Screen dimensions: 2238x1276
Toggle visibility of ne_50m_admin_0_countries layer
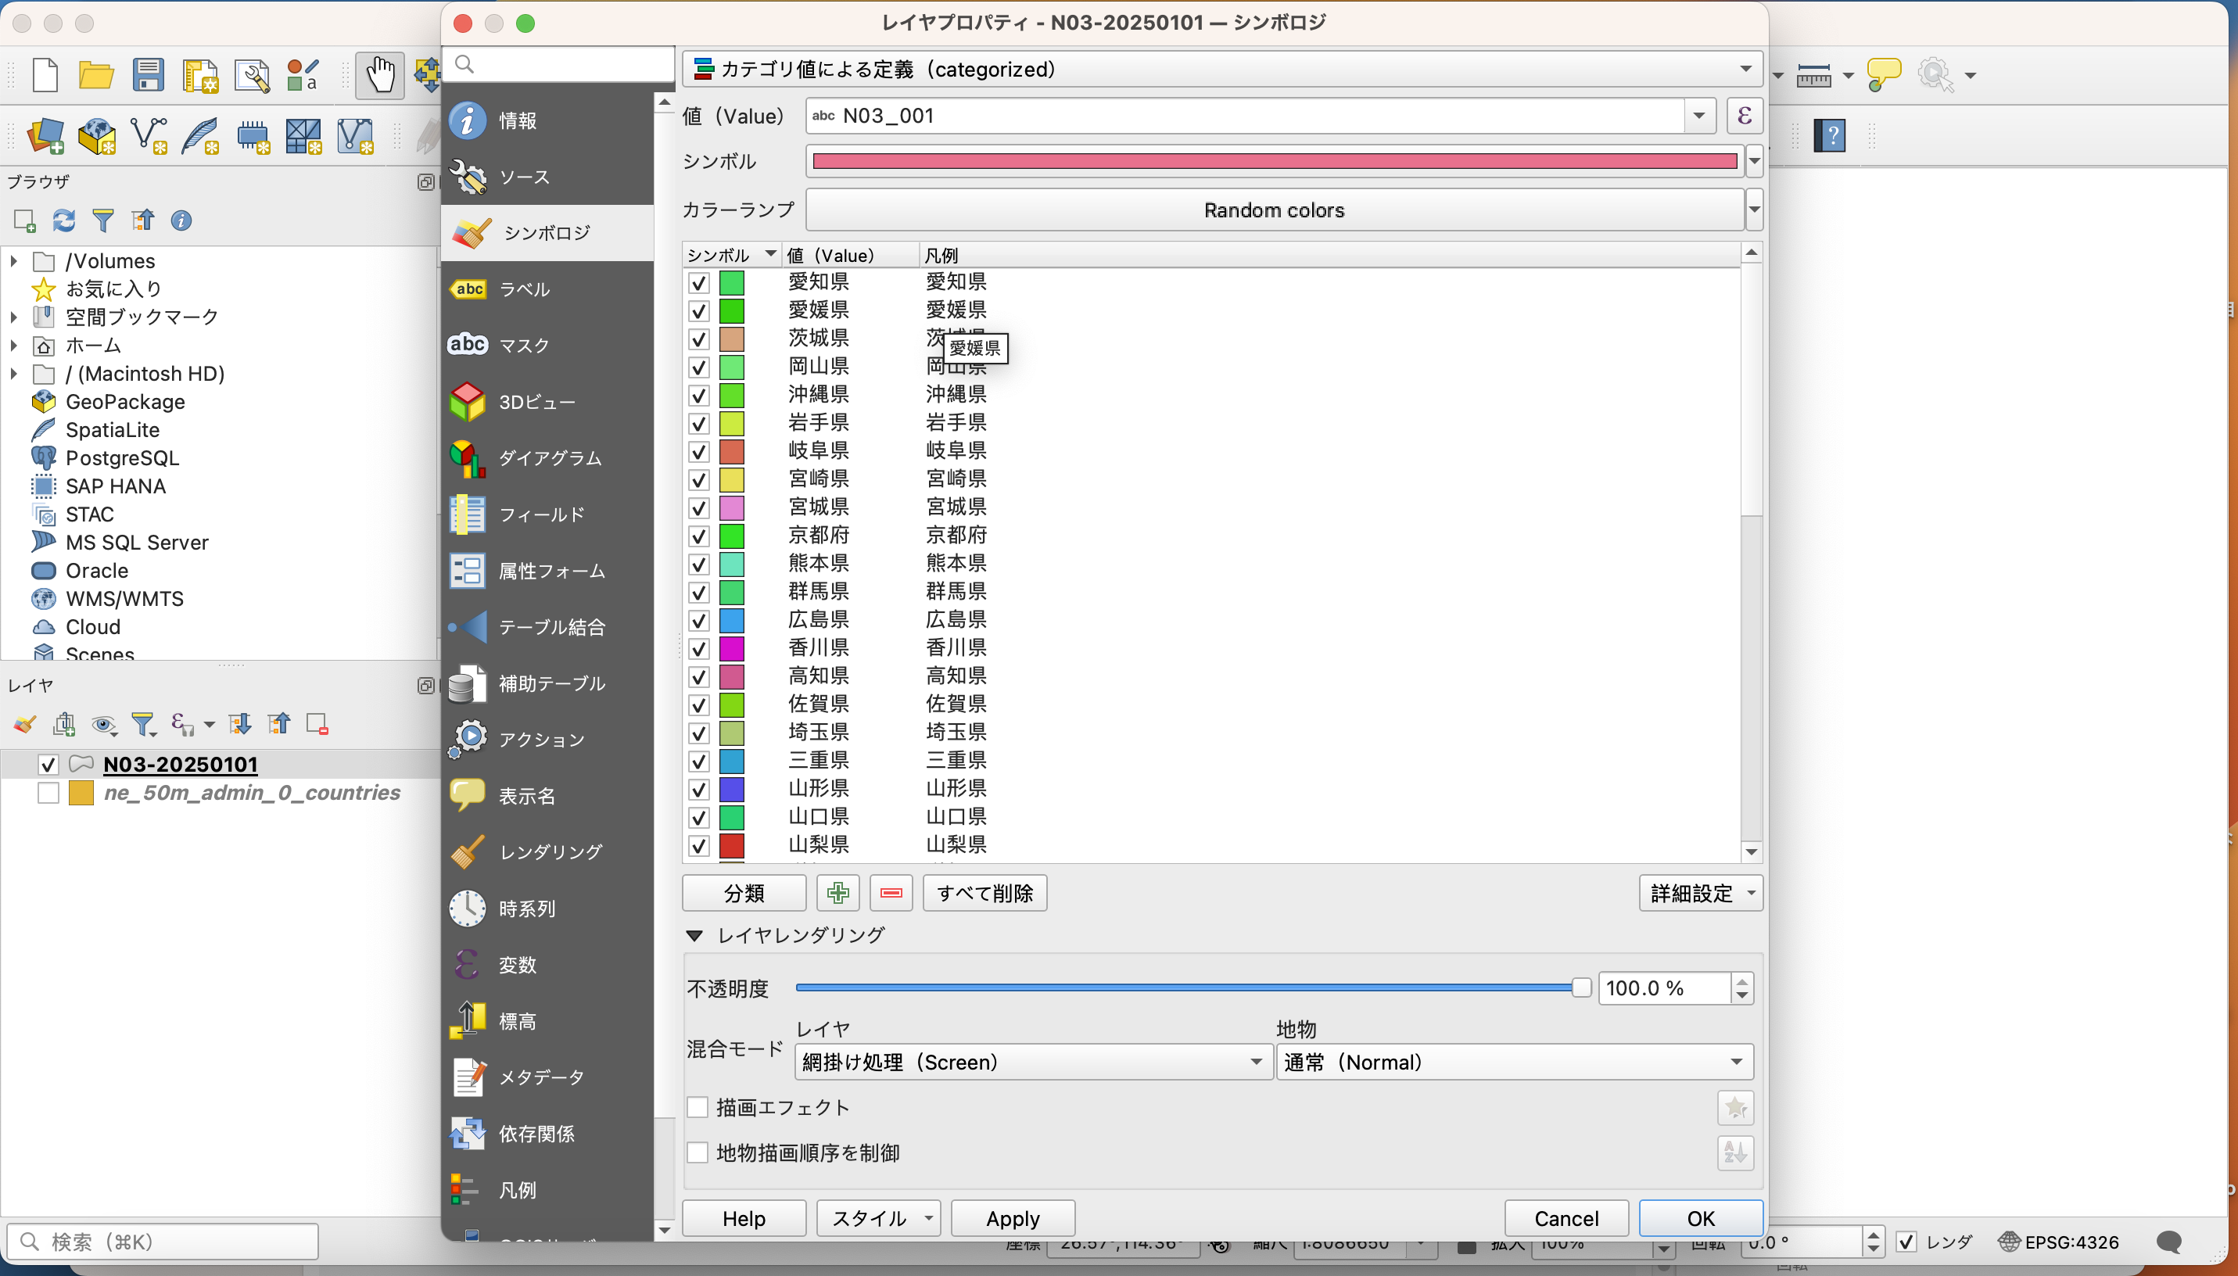[x=48, y=793]
